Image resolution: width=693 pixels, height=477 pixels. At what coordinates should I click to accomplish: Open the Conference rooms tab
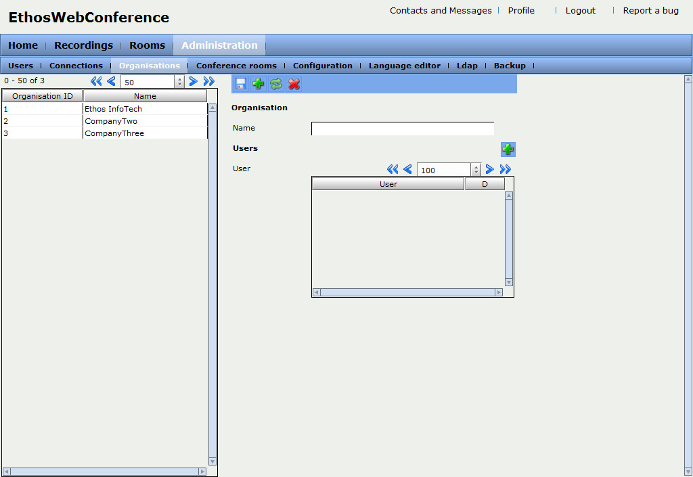coord(236,66)
